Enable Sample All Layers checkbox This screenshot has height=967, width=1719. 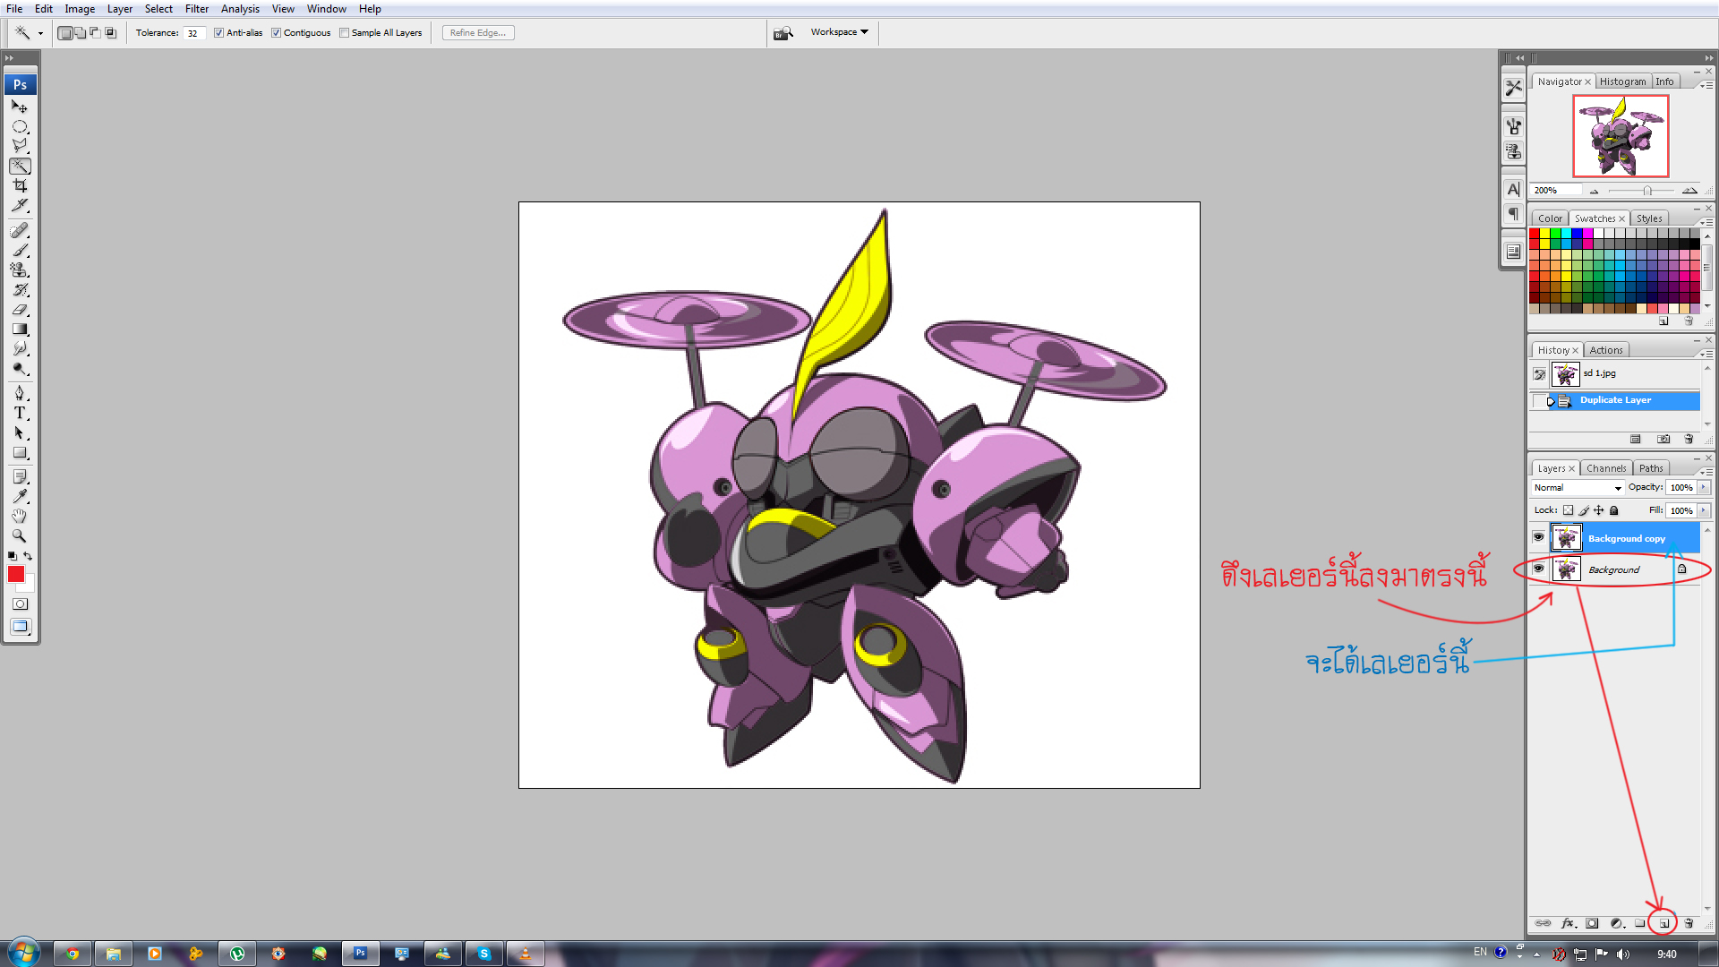[x=344, y=33]
